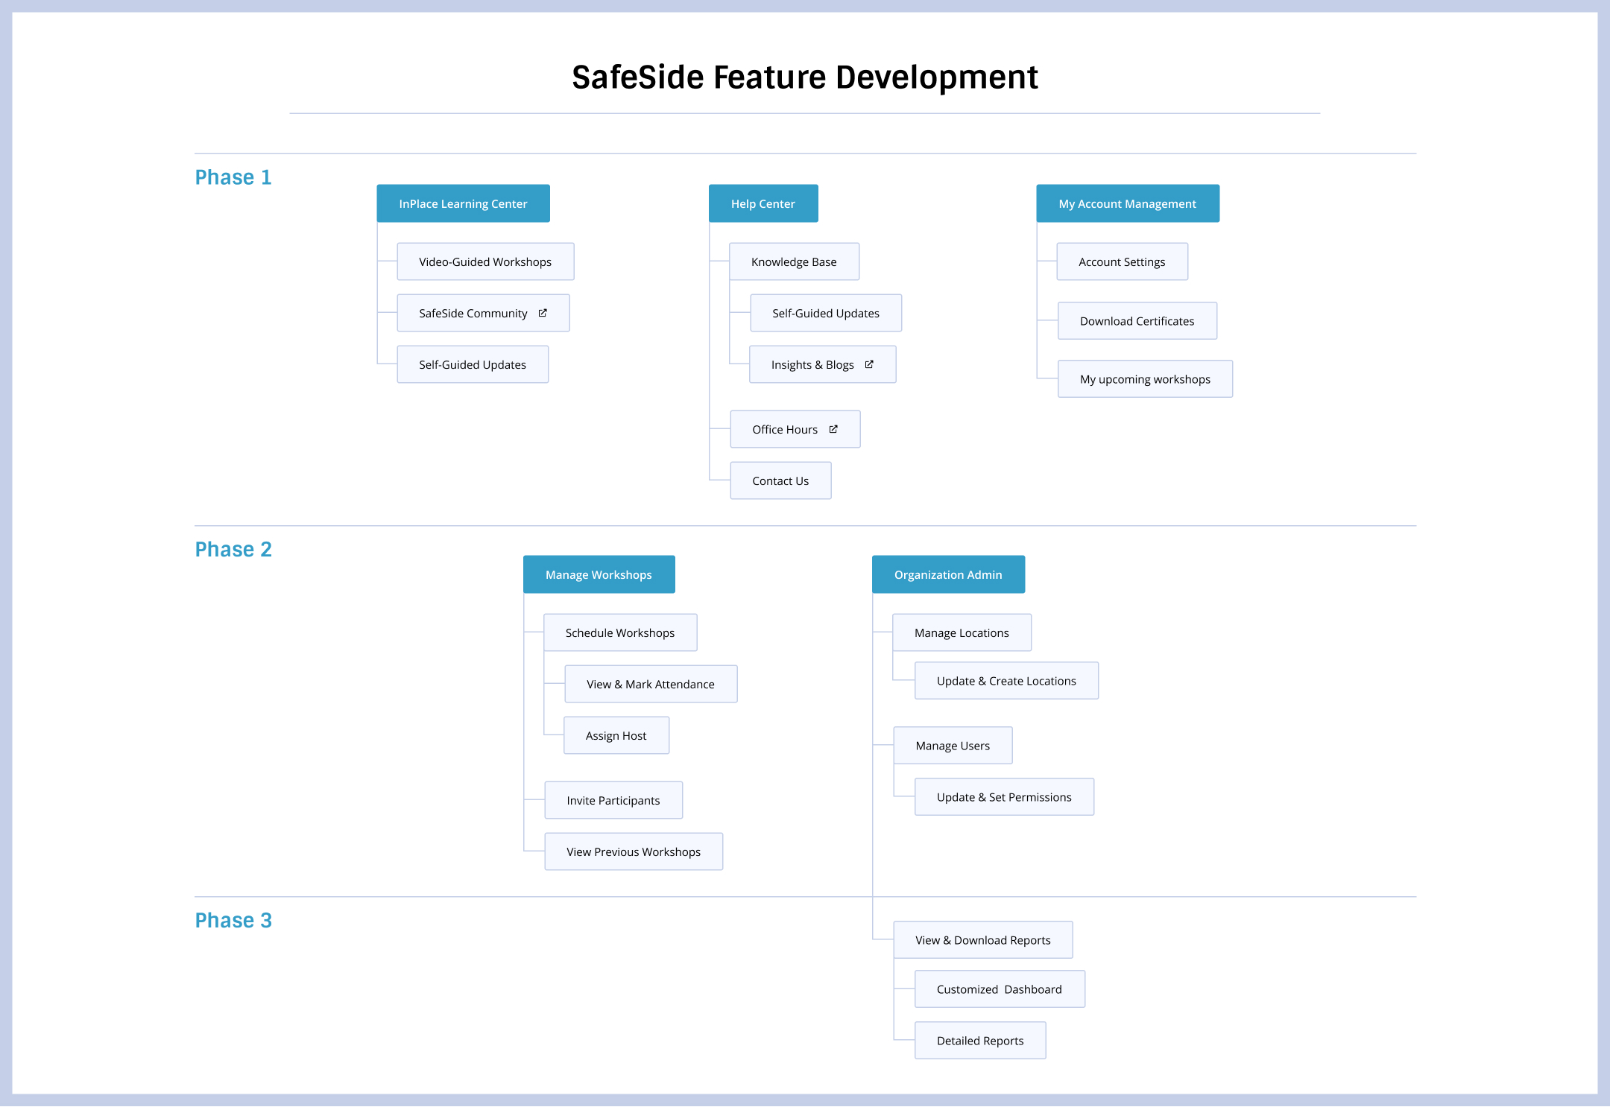Click the Organization Admin header
The image size is (1610, 1107).
click(x=948, y=574)
